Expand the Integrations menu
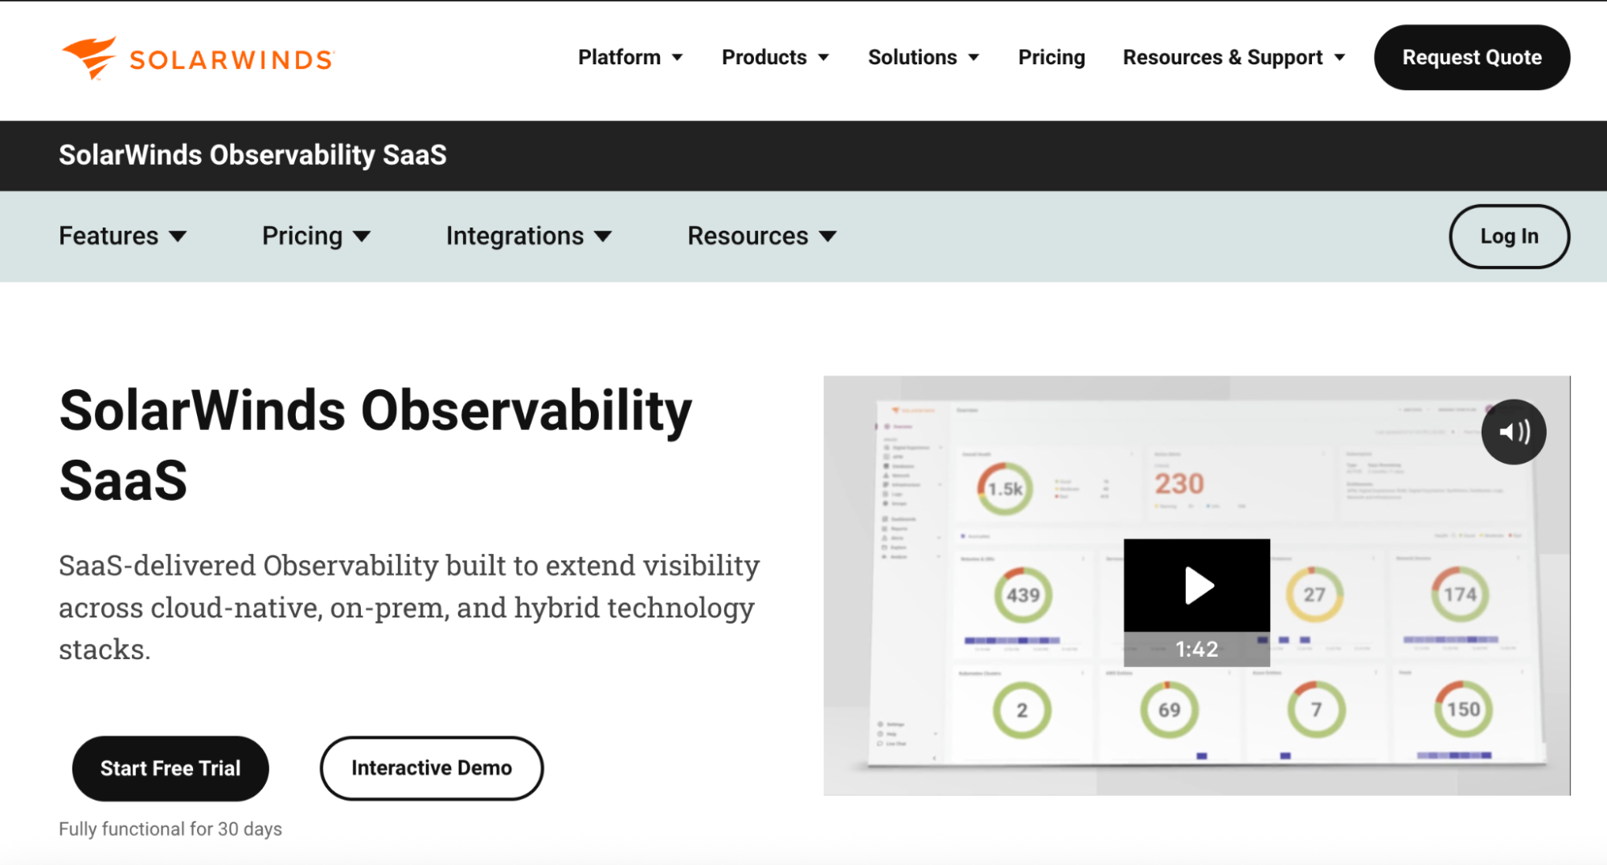This screenshot has width=1607, height=865. [x=529, y=236]
